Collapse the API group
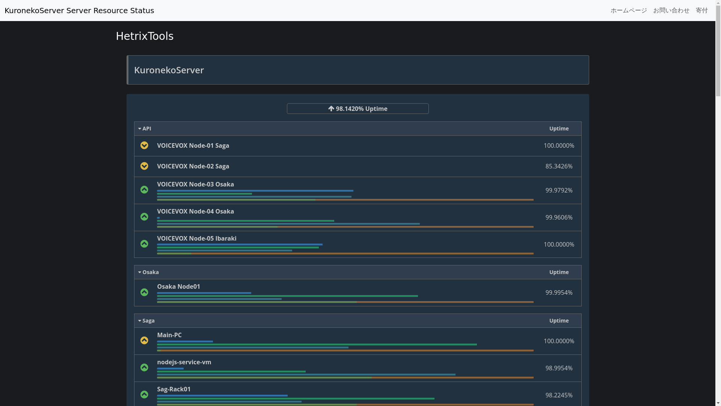Image resolution: width=721 pixels, height=406 pixels. click(145, 129)
